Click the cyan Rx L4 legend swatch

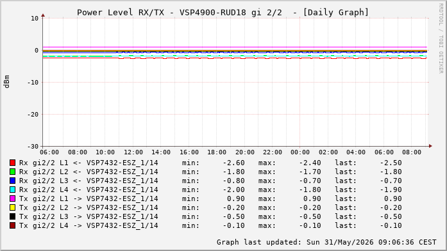click(12, 190)
